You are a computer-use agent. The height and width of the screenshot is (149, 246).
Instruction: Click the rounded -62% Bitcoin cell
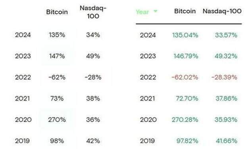click(57, 77)
